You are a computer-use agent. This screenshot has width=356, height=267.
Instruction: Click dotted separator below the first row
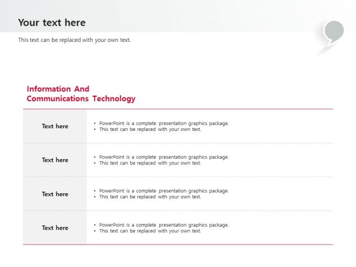pos(178,143)
